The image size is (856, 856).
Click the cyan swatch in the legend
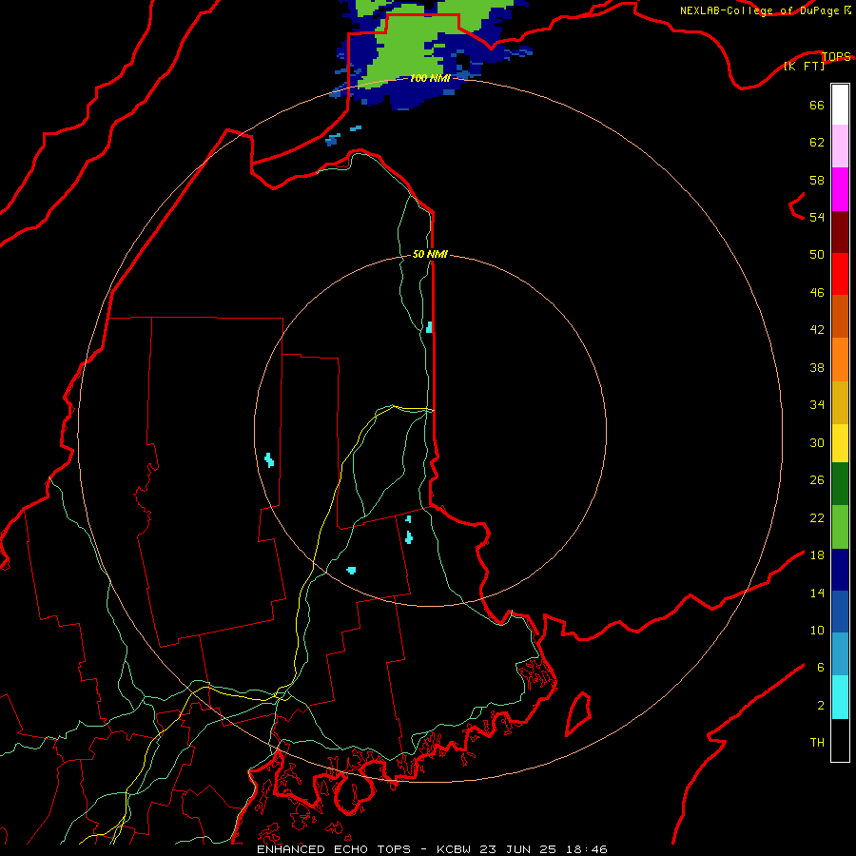tap(840, 697)
